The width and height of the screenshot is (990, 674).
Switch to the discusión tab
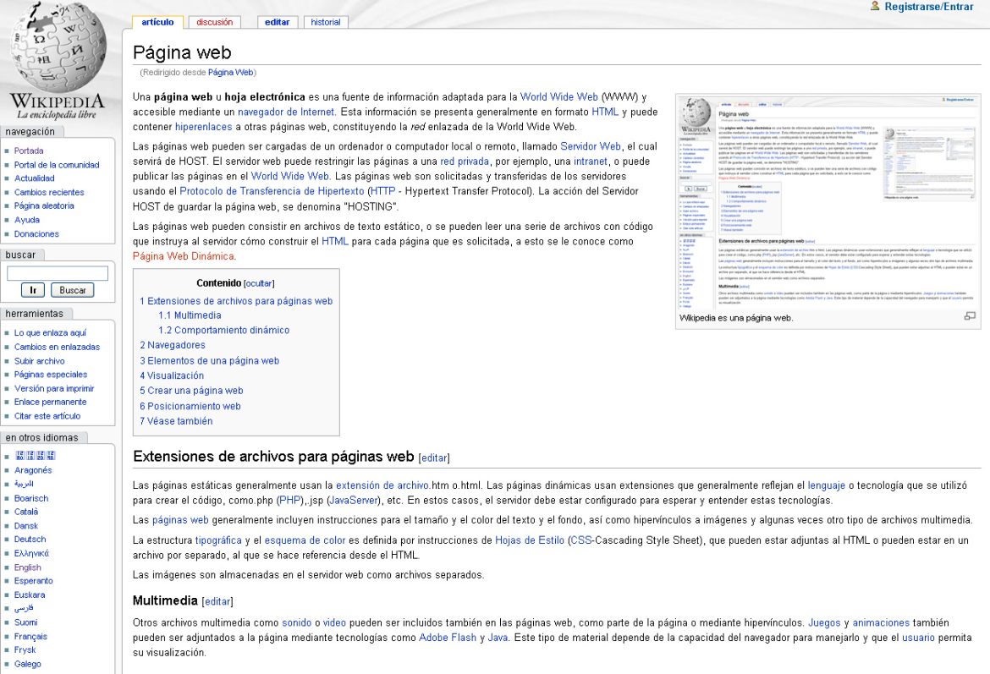click(x=215, y=22)
